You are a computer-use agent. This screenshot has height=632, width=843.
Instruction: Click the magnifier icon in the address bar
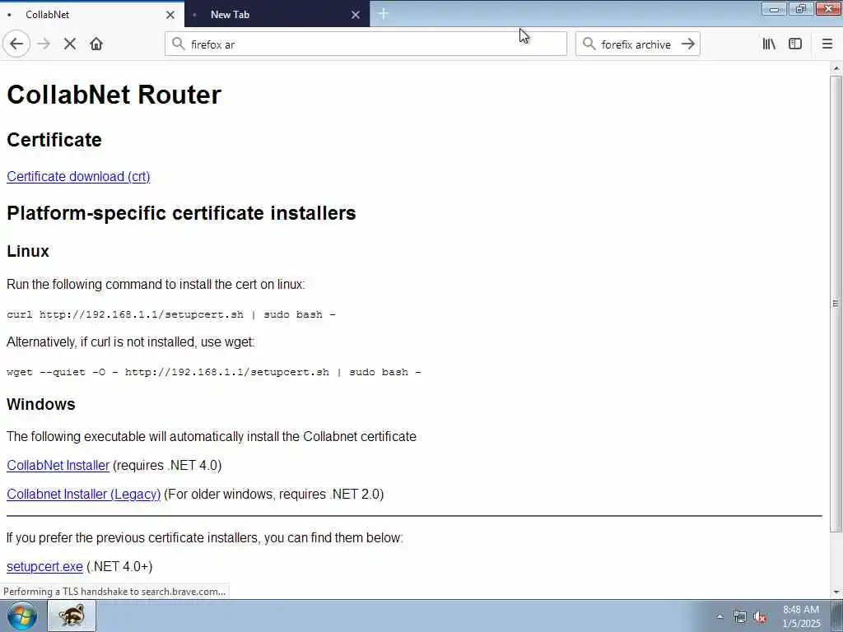(x=179, y=44)
